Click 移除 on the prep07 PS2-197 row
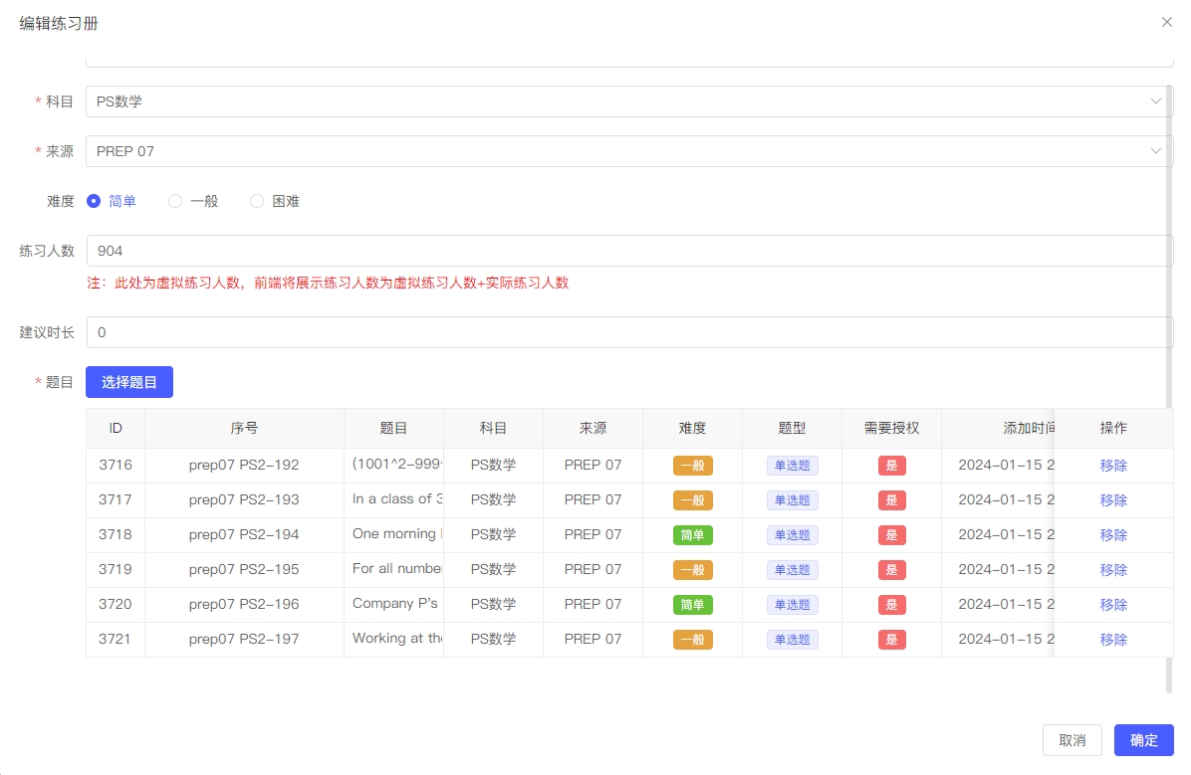 [x=1113, y=639]
